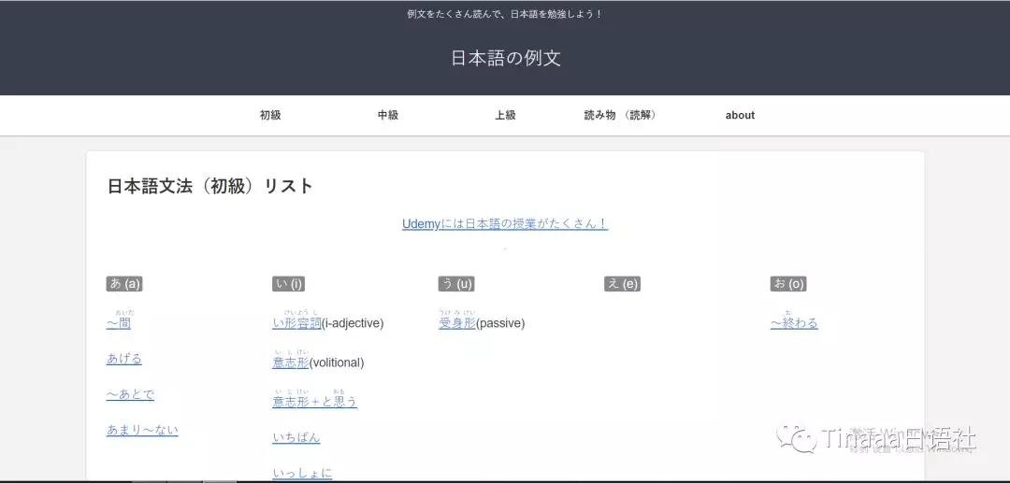Open the Udemy Japanese lessons link
Viewport: 1010px width, 483px height.
505,224
